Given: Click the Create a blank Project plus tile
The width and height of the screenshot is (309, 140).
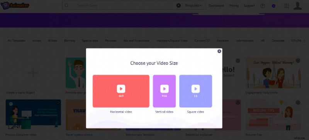Looking at the screenshot, I should tap(33, 73).
